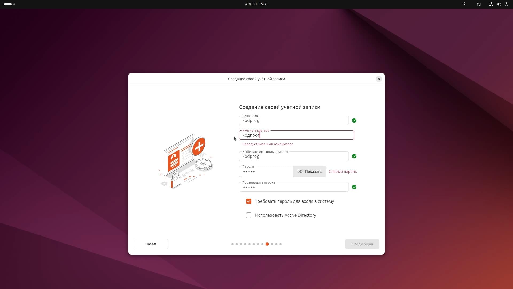The image size is (513, 289).
Task: Click the Слабый пароль warning text
Action: 343,172
